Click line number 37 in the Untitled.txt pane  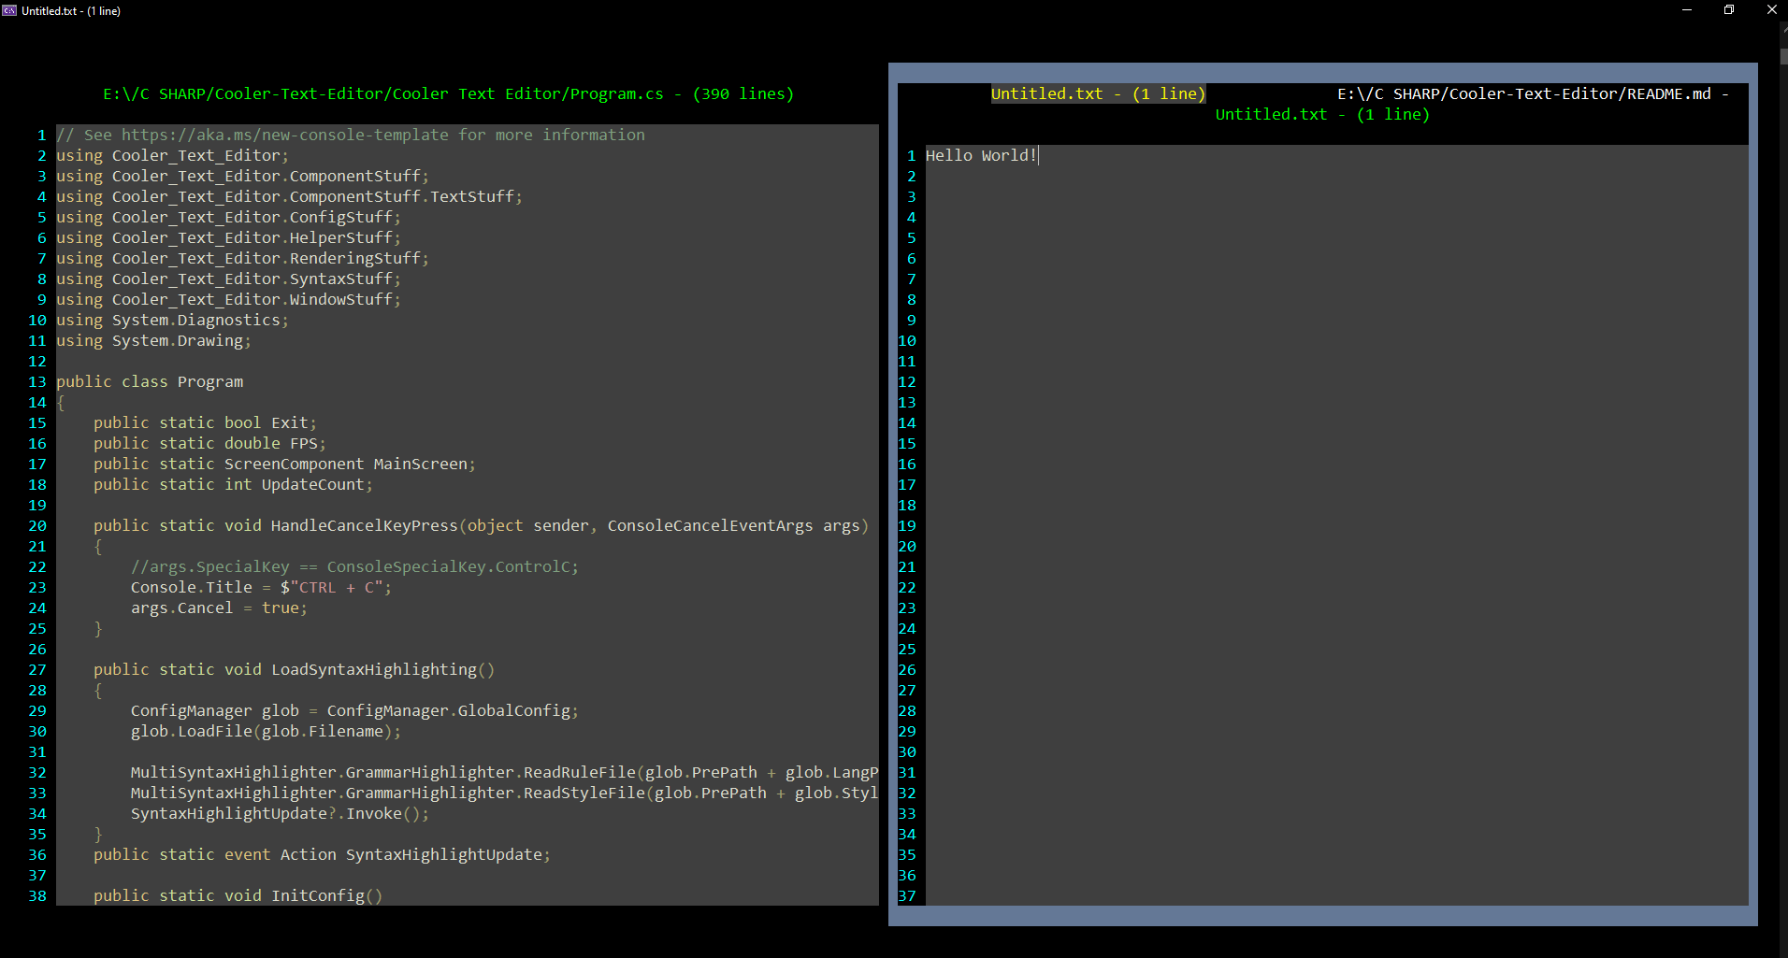(x=908, y=895)
